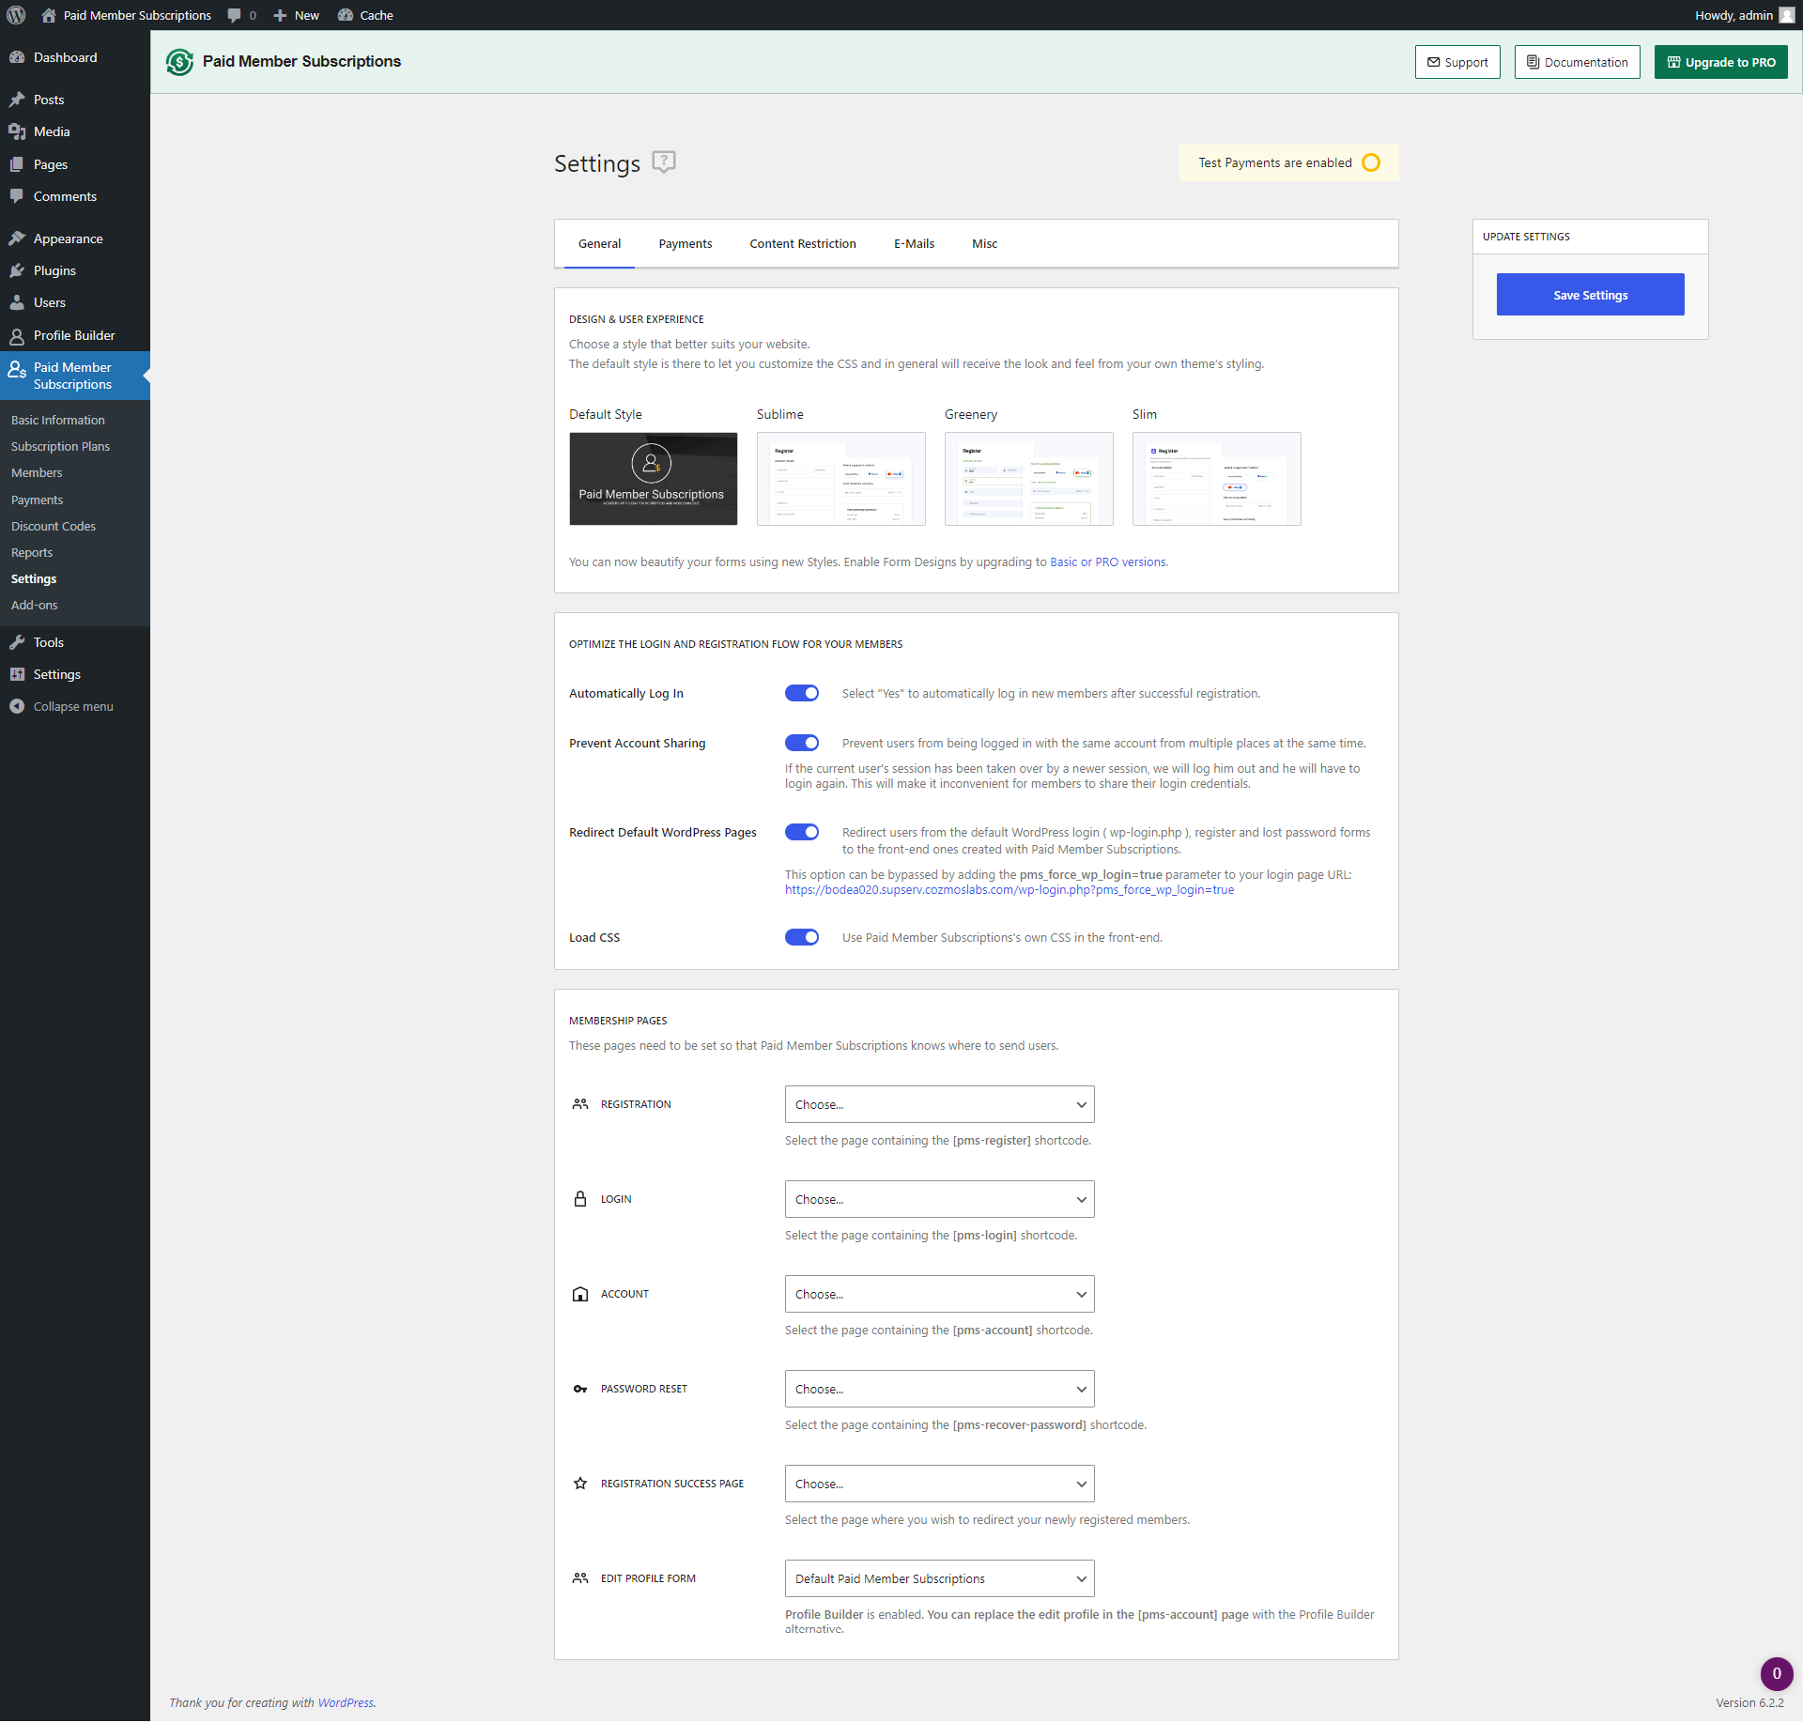Open the Cache gauge icon in admin bar
1803x1723 pixels.
pyautogui.click(x=346, y=15)
